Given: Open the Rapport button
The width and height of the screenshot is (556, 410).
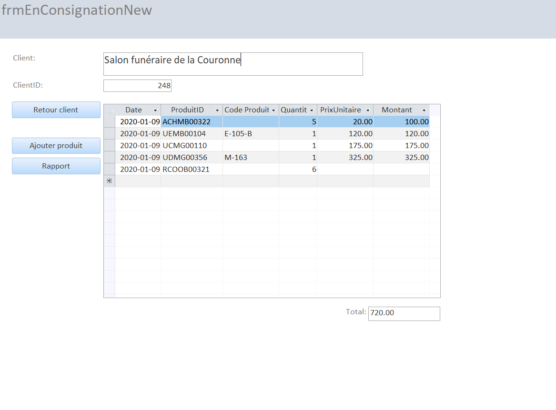Looking at the screenshot, I should pos(56,166).
